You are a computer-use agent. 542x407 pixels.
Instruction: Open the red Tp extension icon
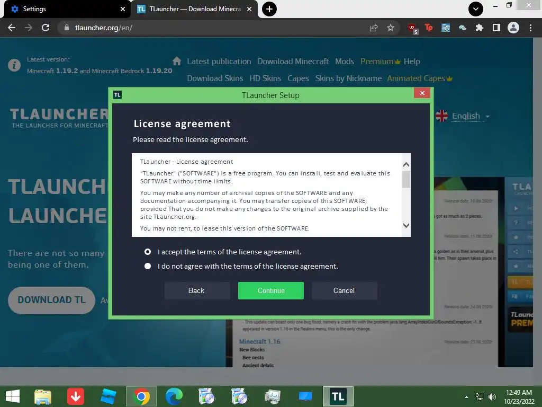(x=429, y=28)
